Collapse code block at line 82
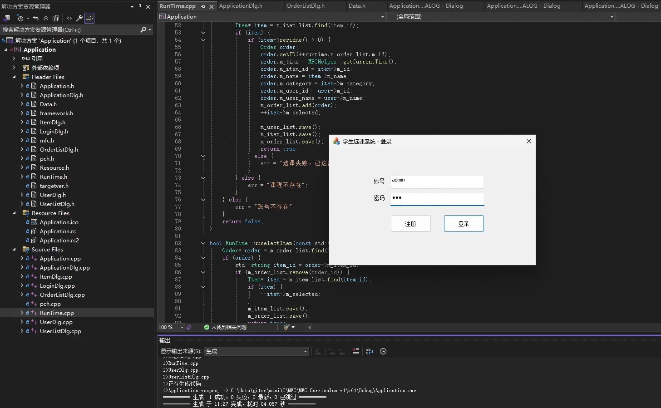The image size is (661, 408). [x=203, y=243]
